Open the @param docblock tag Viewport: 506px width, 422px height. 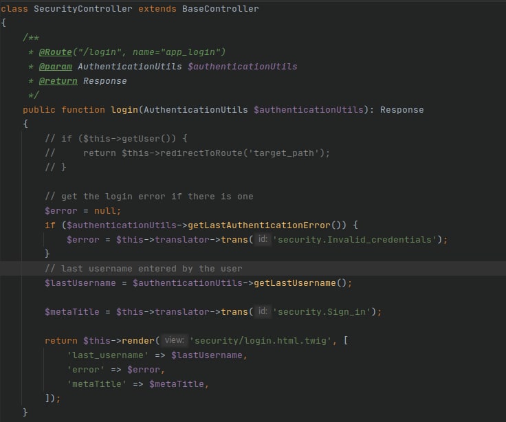point(56,67)
